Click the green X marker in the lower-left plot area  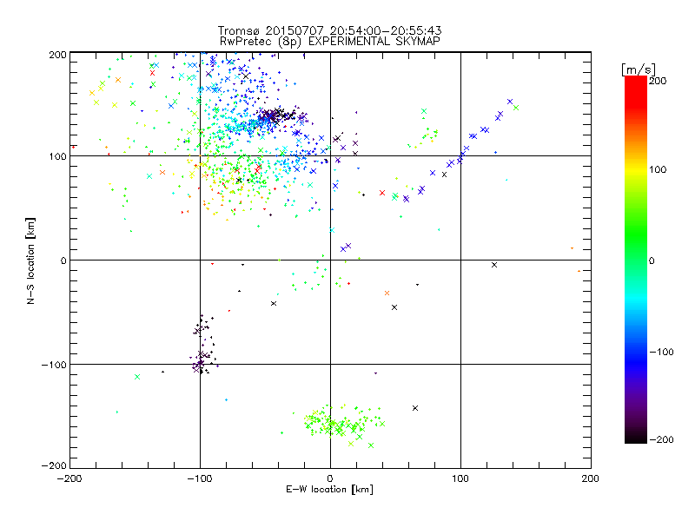click(x=137, y=377)
